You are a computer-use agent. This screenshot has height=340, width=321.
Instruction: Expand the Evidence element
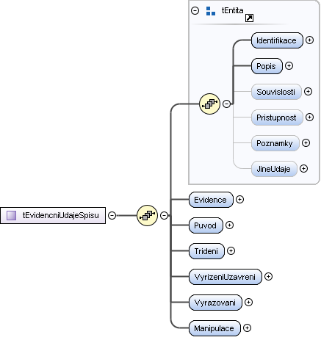[x=239, y=200]
